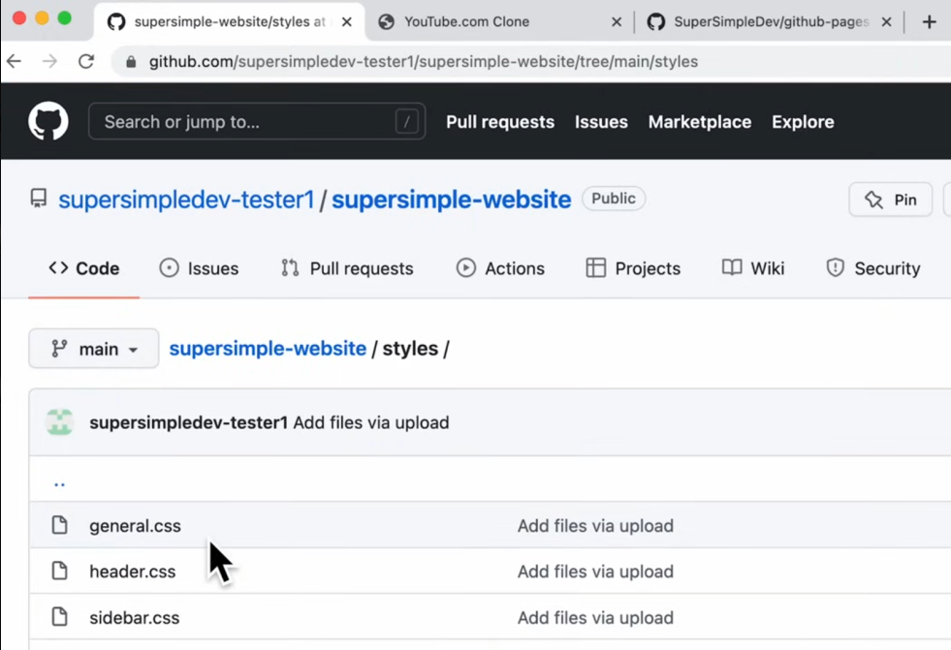Screen dimensions: 951x650
Task: Click the yellow macOS minimize button
Action: click(42, 18)
